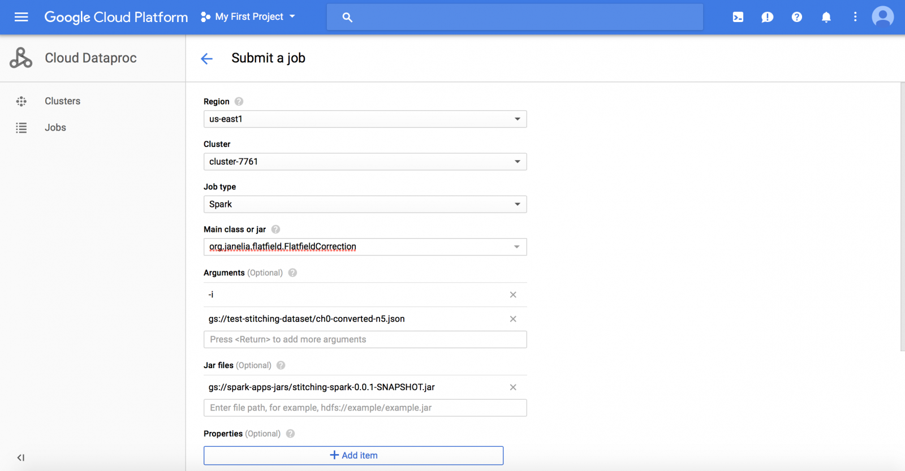Collapse the sidebar with the chevron
905x471 pixels.
tap(21, 457)
